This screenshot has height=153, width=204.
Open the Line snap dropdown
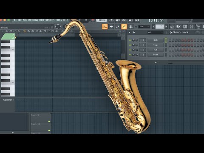pos(144,26)
